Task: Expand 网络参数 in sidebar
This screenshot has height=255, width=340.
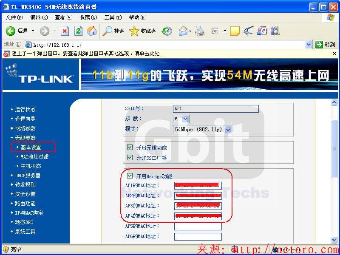Action: (x=25, y=128)
